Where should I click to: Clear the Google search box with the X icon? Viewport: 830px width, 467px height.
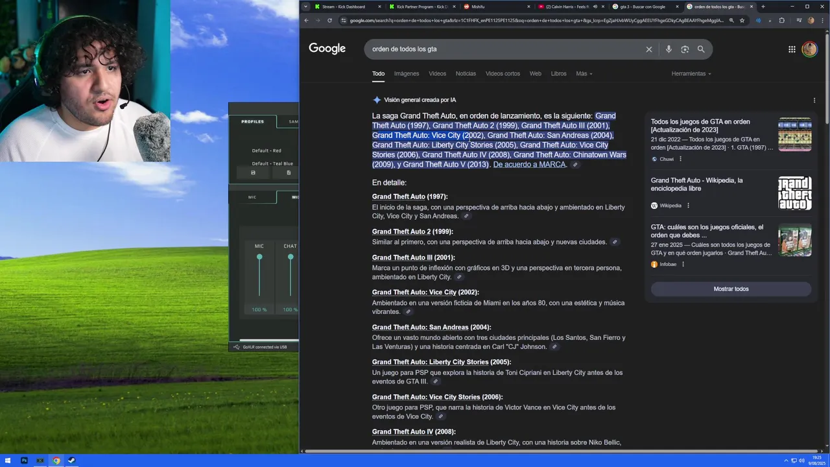tap(648, 49)
